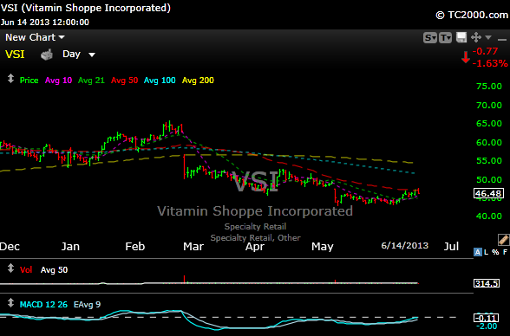Viewport: 510px width, 336px height.
Task: Click the 60.00 price scale label
Action: pyautogui.click(x=489, y=142)
